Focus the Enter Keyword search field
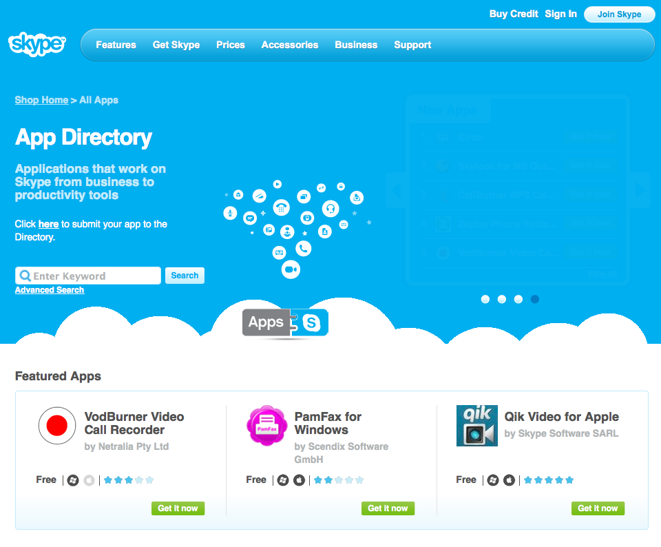Image resolution: width=661 pixels, height=547 pixels. click(x=88, y=276)
